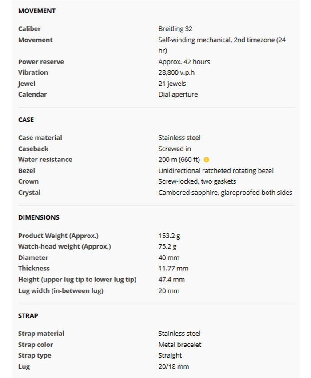Select the Screwed in caseback value

pos(175,149)
